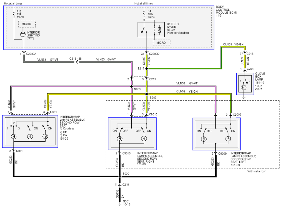The image size is (282, 208).
Task: Select the C961 label at pin 2
Action: pyautogui.click(x=19, y=151)
